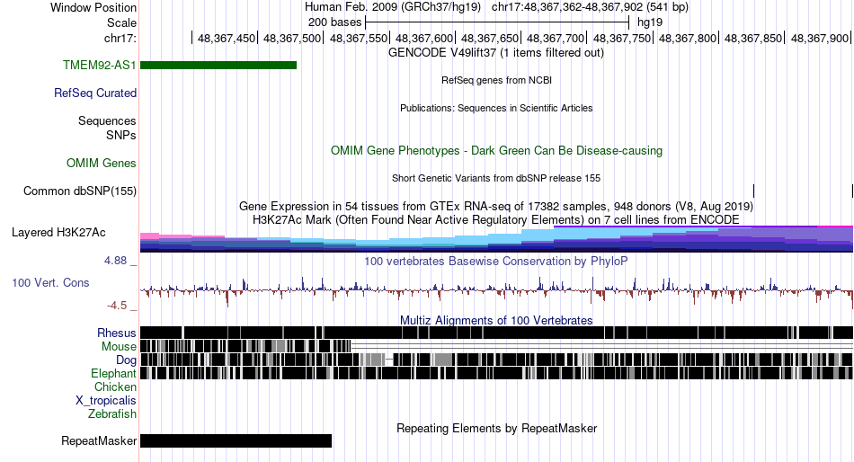The height and width of the screenshot is (462, 854).
Task: Click the RefSeq genes from NCBI title
Action: pyautogui.click(x=496, y=80)
